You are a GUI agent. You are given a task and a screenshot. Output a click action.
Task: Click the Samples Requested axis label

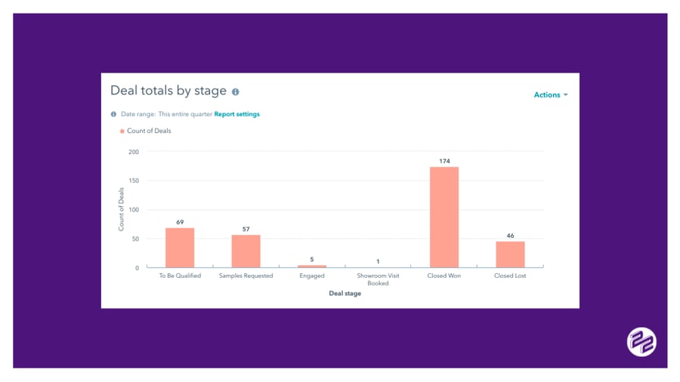click(246, 276)
